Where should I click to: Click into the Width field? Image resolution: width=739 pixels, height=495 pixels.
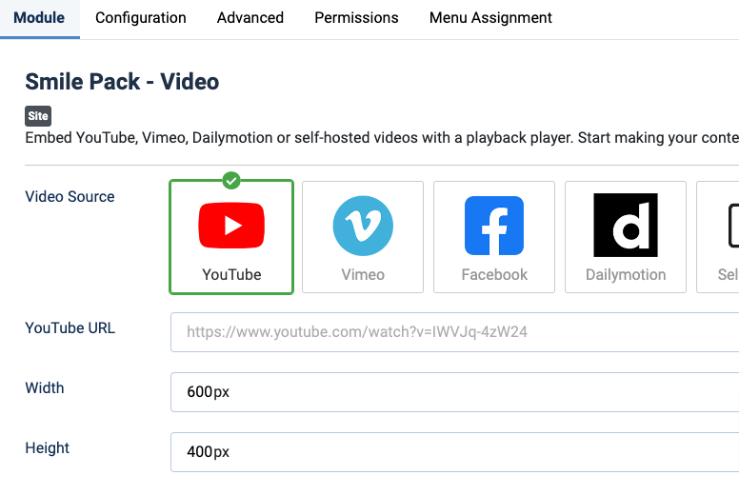pyautogui.click(x=455, y=392)
